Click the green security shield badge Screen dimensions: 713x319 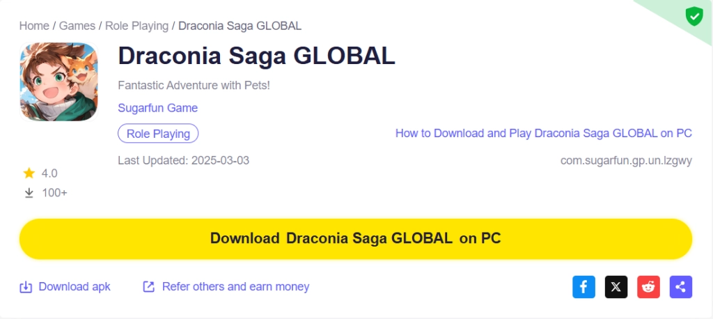pyautogui.click(x=694, y=17)
